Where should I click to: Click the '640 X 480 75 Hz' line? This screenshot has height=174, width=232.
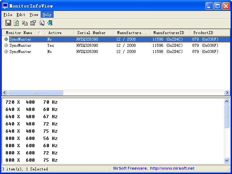32,131
